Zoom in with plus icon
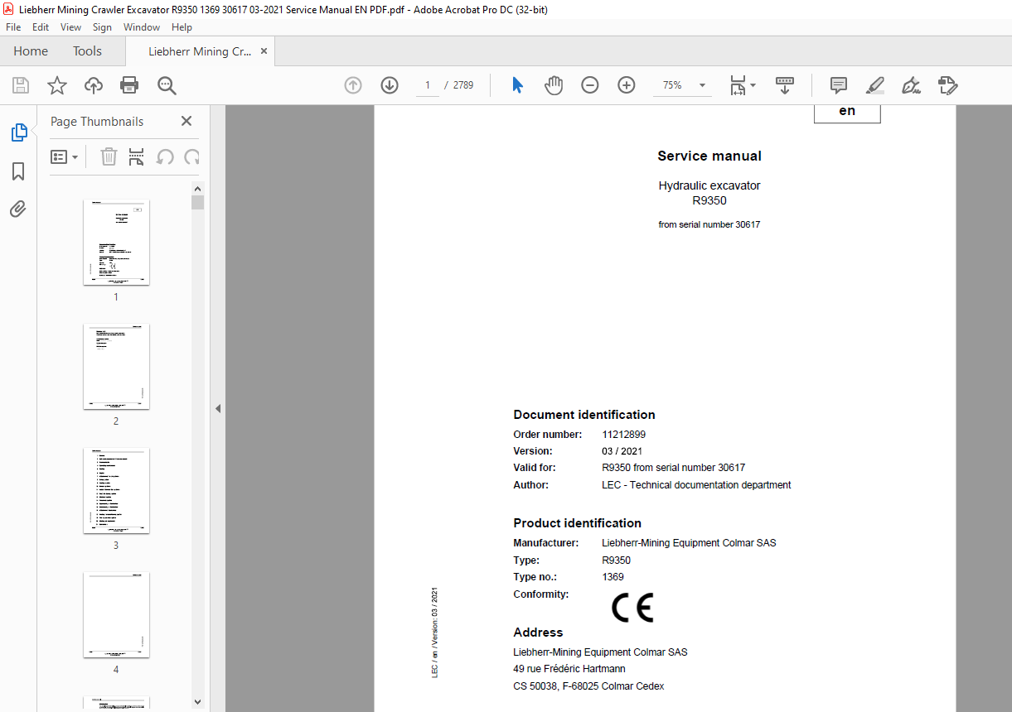The width and height of the screenshot is (1012, 712). [x=627, y=85]
